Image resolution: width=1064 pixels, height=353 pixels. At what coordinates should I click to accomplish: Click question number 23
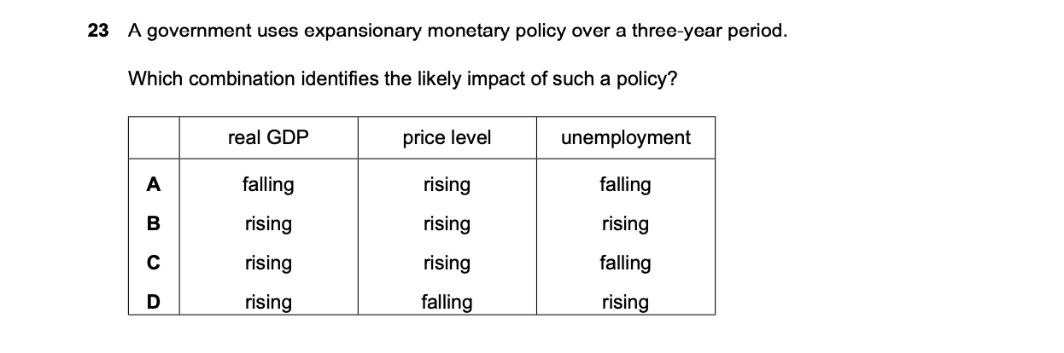tap(98, 32)
